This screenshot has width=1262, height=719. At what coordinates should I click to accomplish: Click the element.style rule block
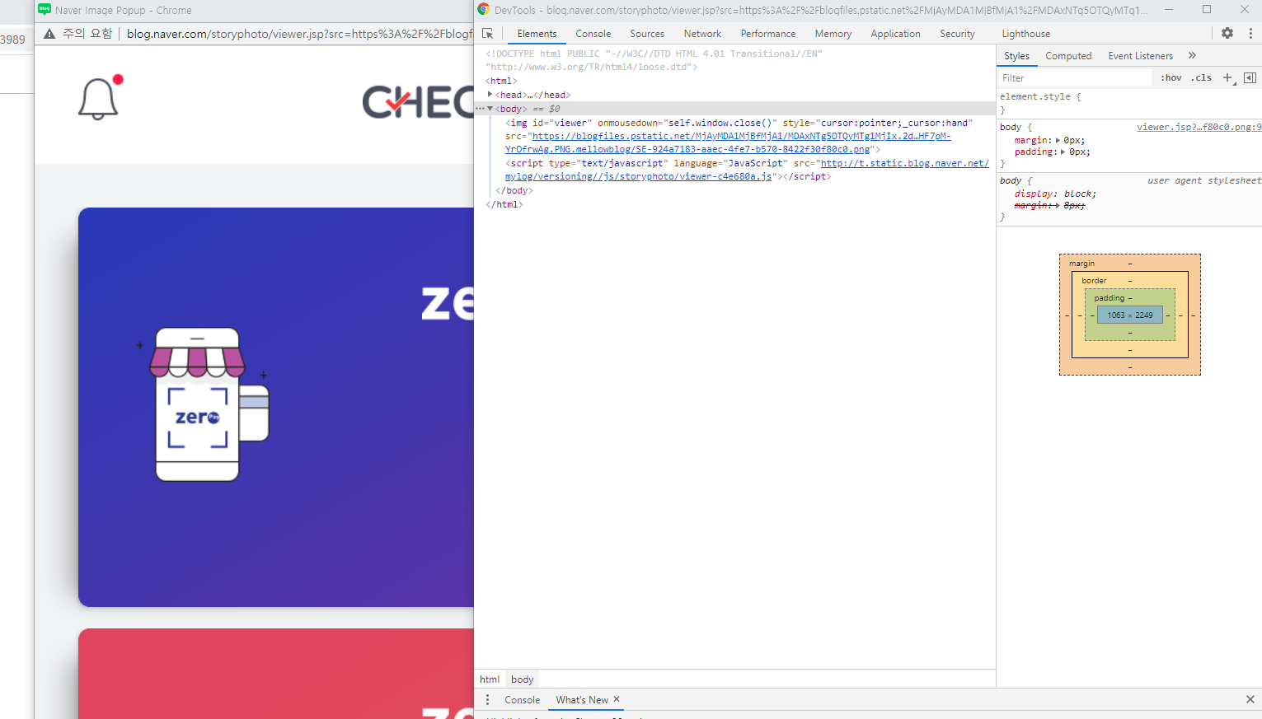click(x=1042, y=102)
